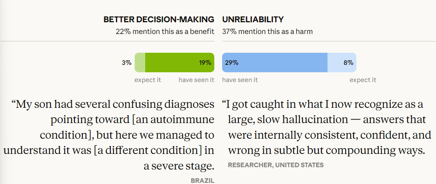Select the '37% mention this as a harm' subtitle
The width and height of the screenshot is (436, 184).
[267, 32]
